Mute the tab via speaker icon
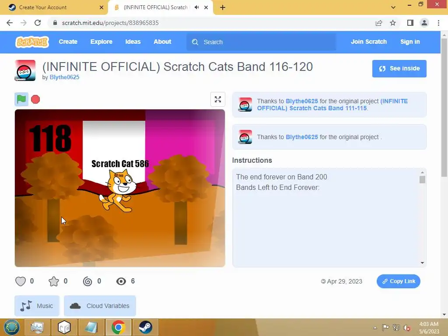The height and width of the screenshot is (336, 448). coord(196,7)
